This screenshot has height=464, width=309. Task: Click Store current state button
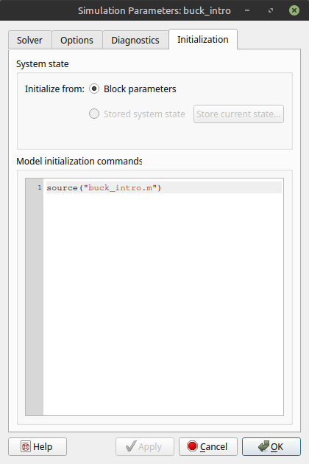[238, 114]
